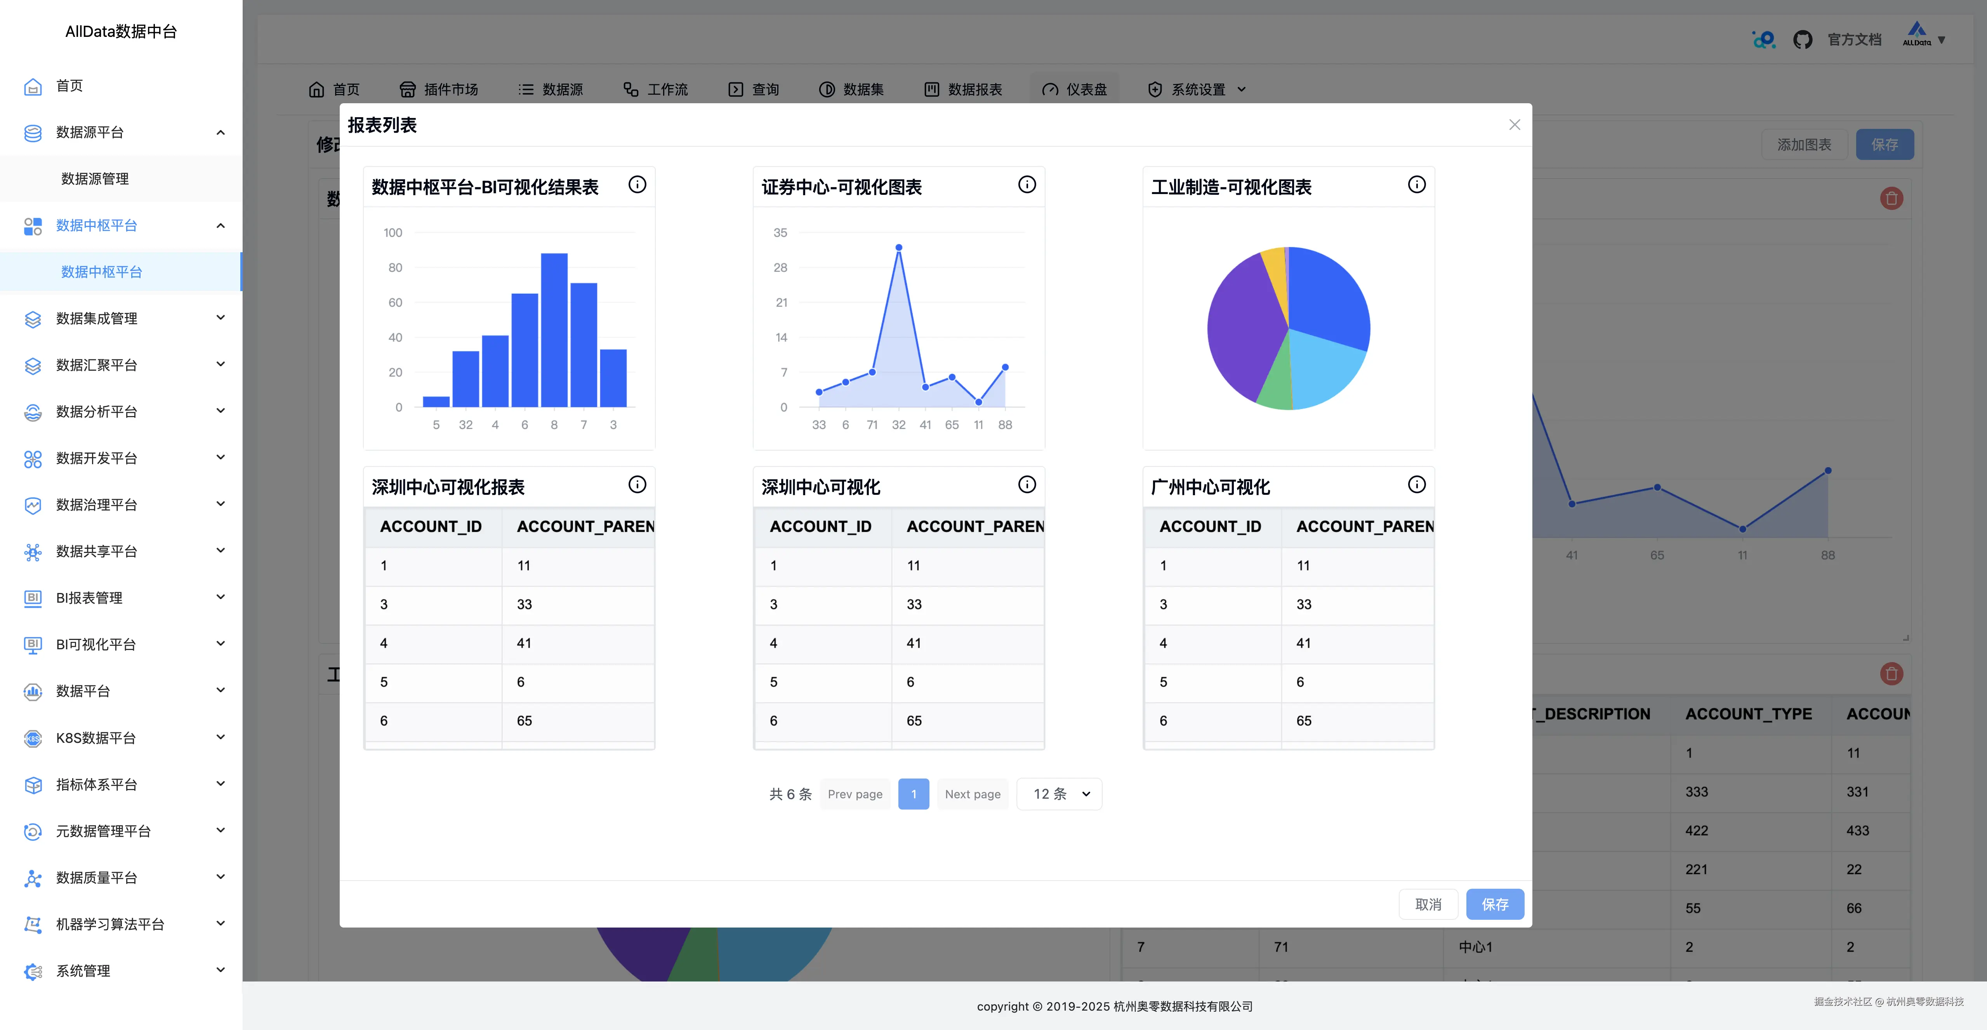The height and width of the screenshot is (1030, 1987).
Task: Open the 仪表盘 nav item
Action: [x=1075, y=88]
